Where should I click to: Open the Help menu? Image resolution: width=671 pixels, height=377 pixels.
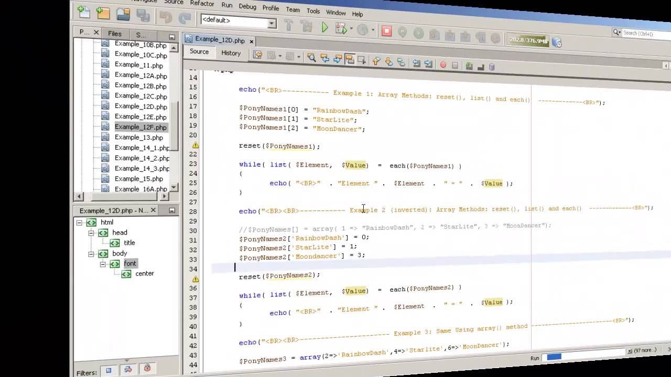358,14
